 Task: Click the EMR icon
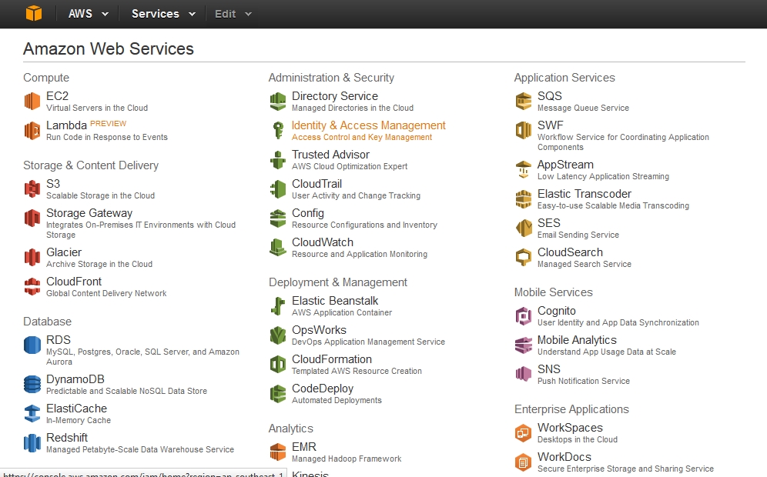pos(278,452)
